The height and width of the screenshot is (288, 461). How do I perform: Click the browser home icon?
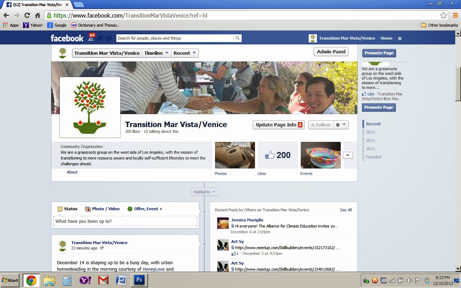point(37,15)
